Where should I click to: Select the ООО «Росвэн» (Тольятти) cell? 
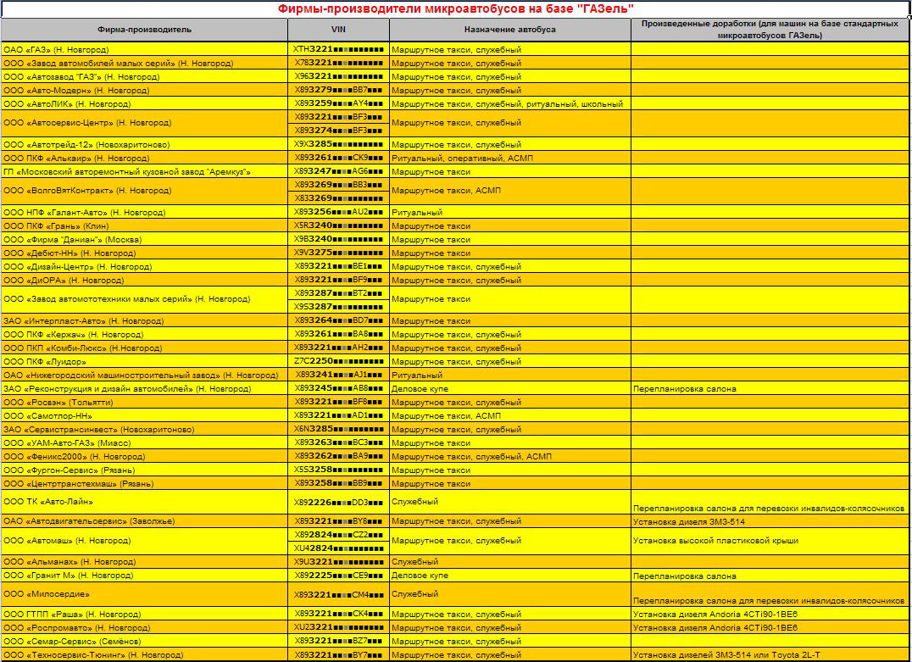click(144, 402)
